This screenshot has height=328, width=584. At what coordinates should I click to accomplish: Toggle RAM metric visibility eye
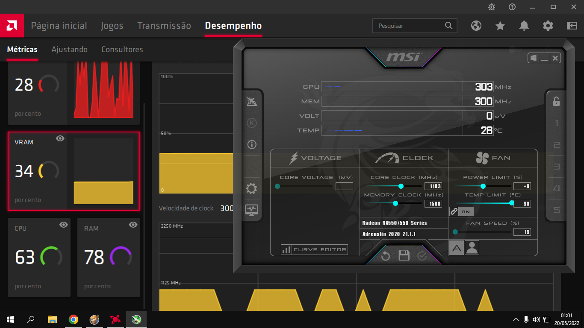133,225
